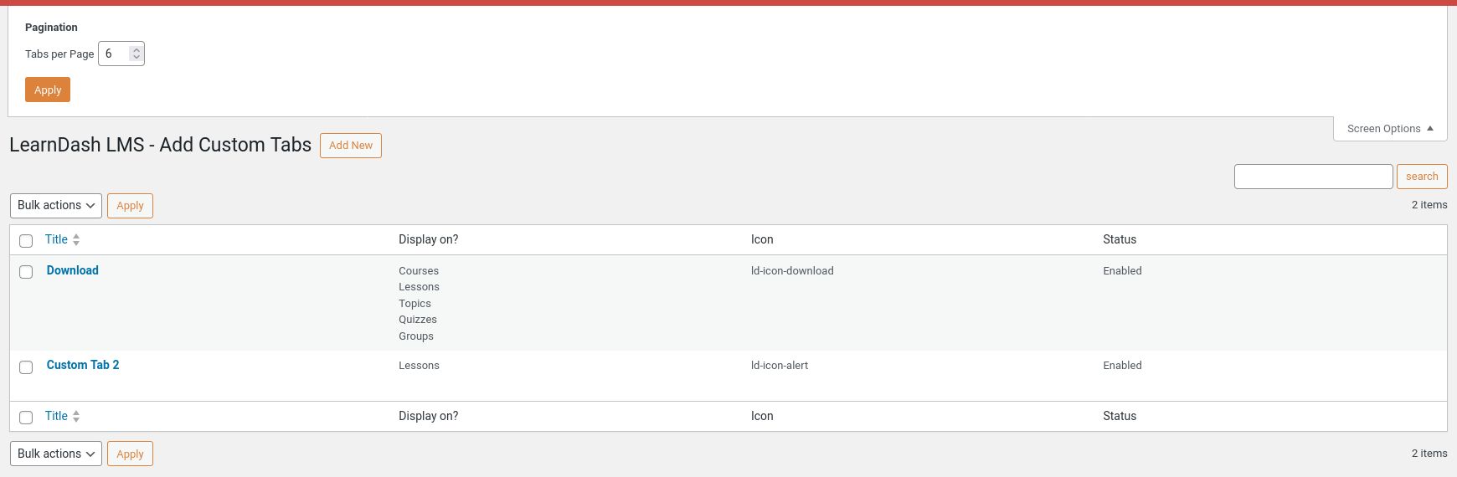1457x477 pixels.
Task: Click Groups in Download's Display on list
Action: coord(416,336)
